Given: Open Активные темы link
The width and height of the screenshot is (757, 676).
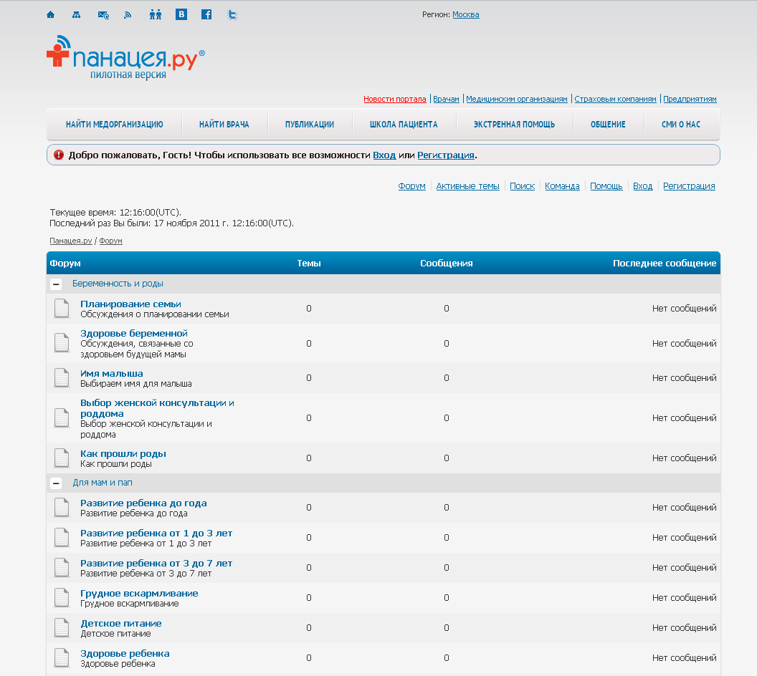Looking at the screenshot, I should pyautogui.click(x=468, y=186).
